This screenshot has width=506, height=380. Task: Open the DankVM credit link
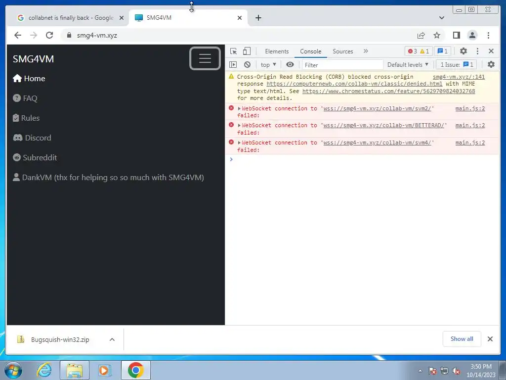tap(108, 178)
